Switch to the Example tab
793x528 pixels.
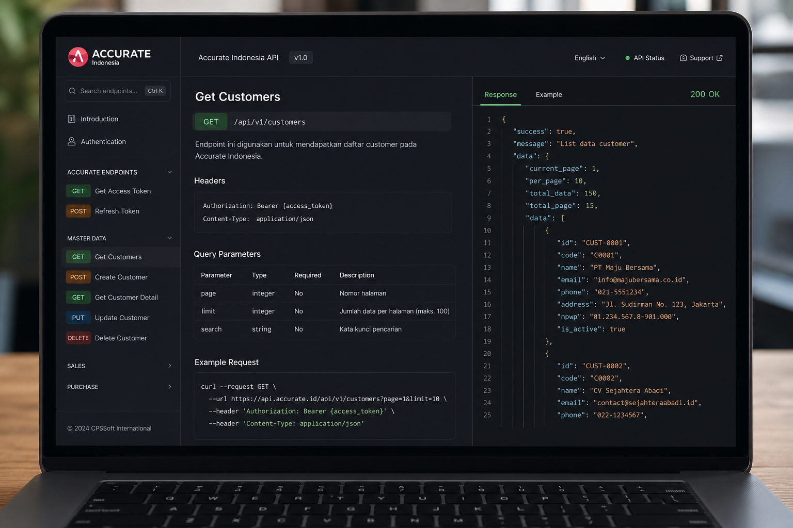[x=549, y=95]
